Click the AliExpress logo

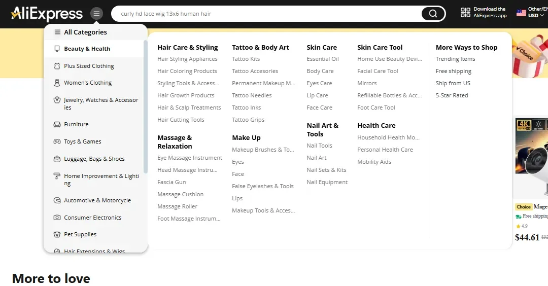(x=47, y=14)
